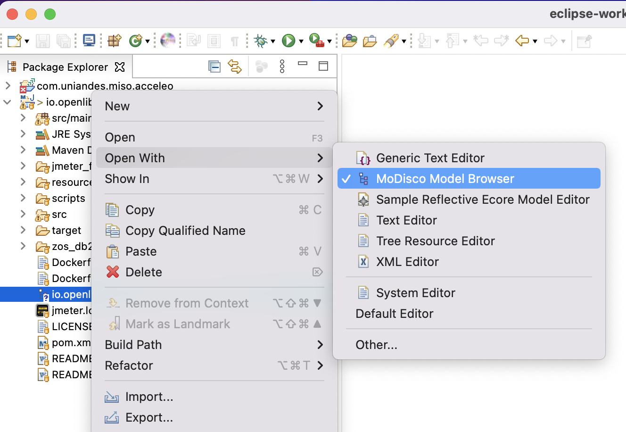Open the Search flashlight dropdown arrow

(404, 42)
